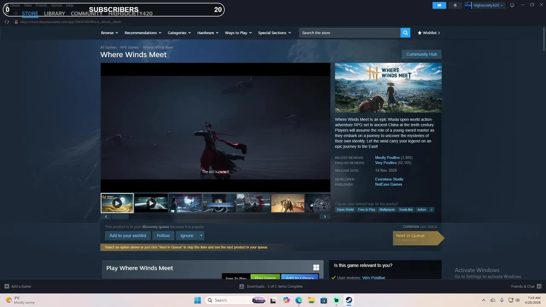Open the Games menu
The height and width of the screenshot is (307, 546).
tap(56, 5)
